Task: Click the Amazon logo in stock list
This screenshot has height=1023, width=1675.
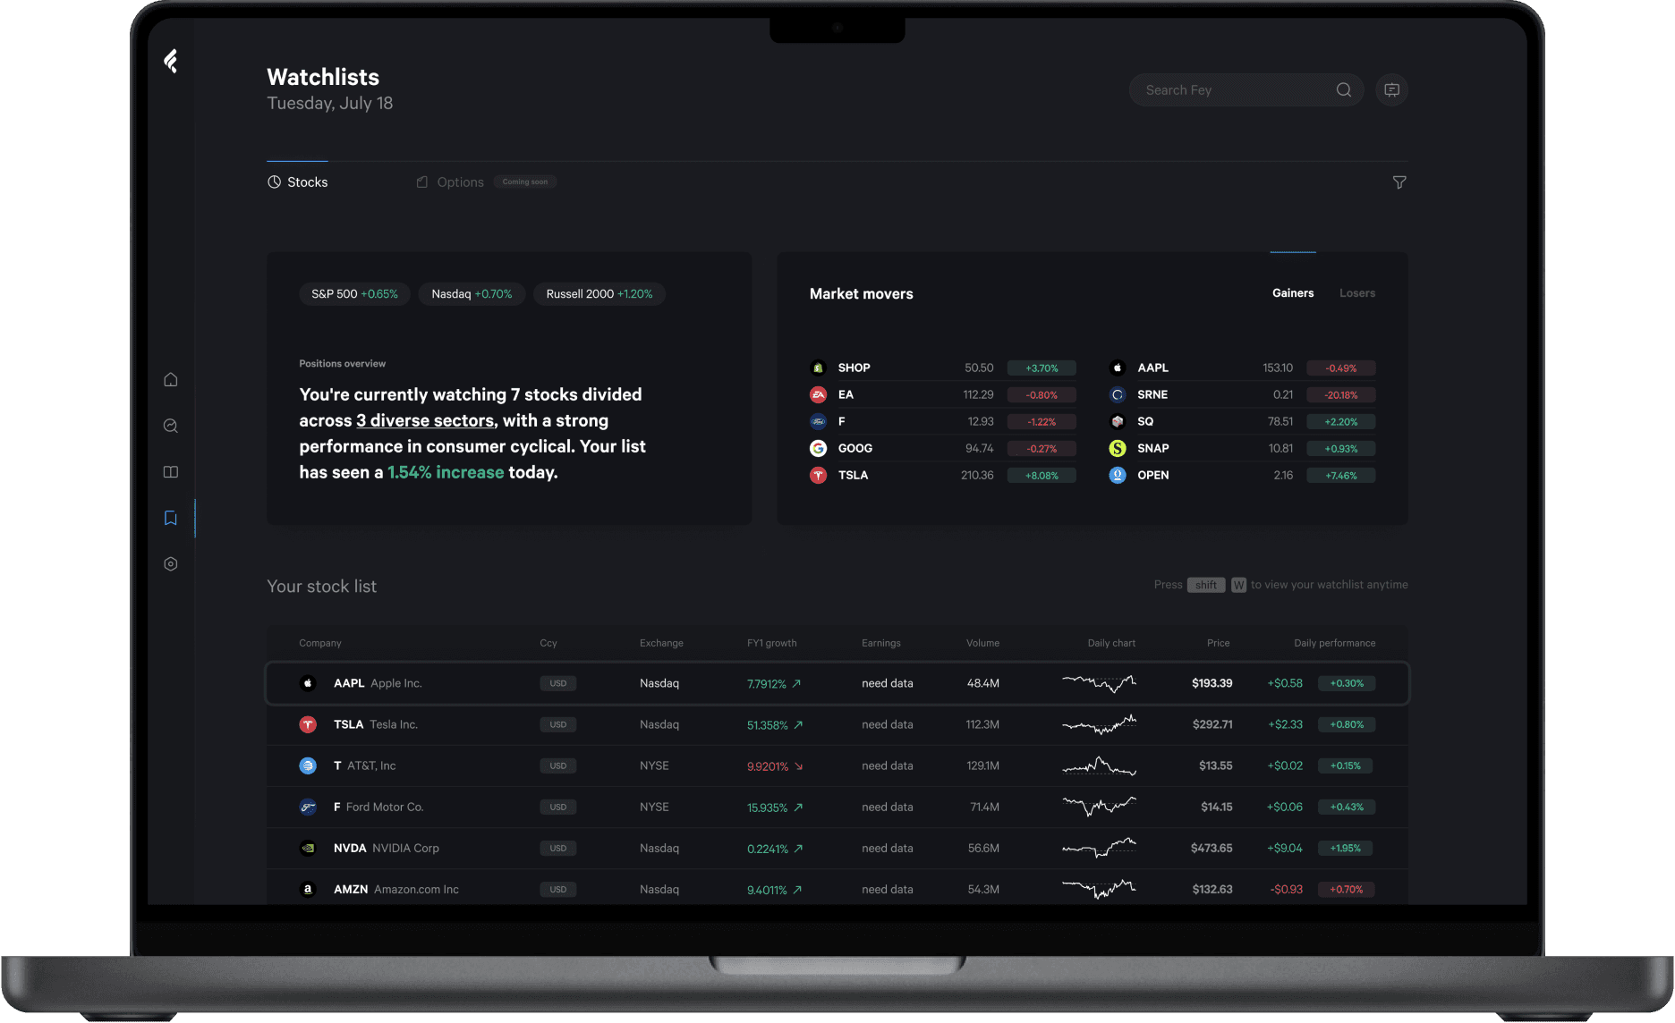Action: 308,889
